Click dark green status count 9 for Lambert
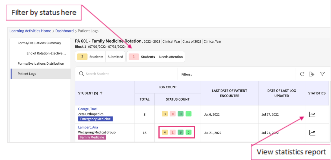The image size is (331, 160). pyautogui.click(x=180, y=132)
